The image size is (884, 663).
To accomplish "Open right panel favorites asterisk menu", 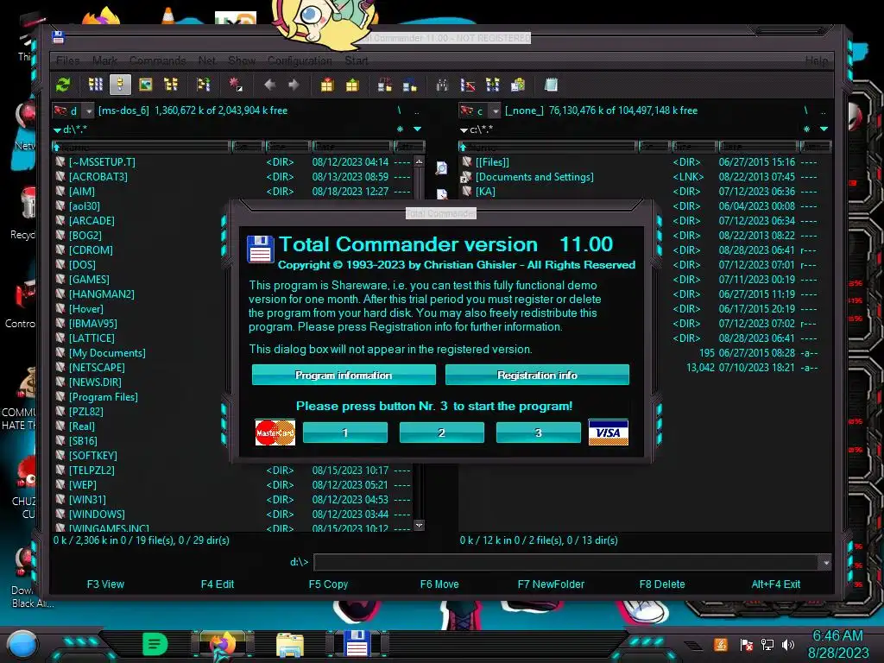I will (x=807, y=129).
